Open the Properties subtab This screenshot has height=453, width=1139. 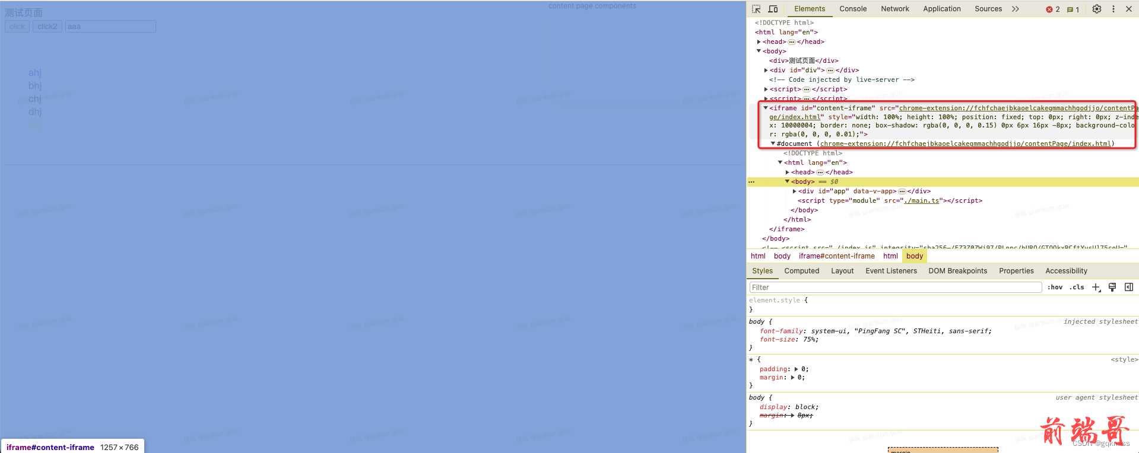pos(1016,271)
